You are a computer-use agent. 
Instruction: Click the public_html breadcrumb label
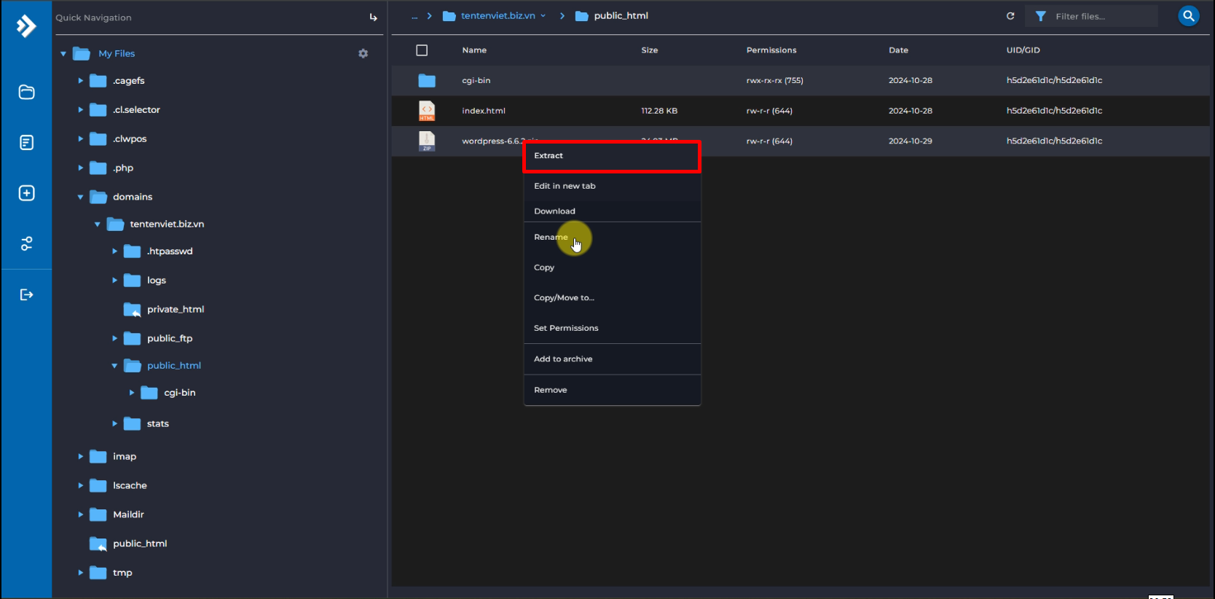[621, 16]
